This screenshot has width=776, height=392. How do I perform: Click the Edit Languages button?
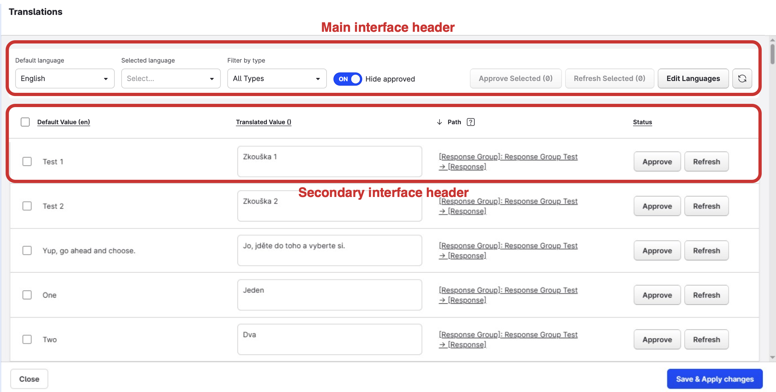(x=693, y=79)
